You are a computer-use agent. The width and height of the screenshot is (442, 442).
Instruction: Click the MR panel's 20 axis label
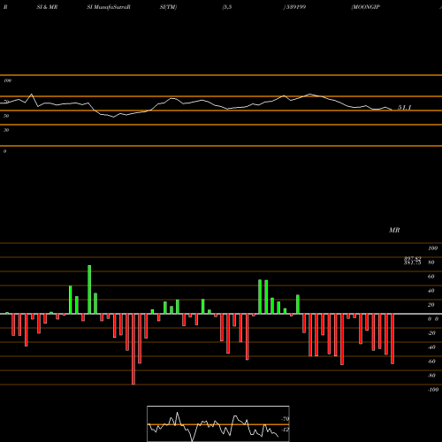pyautogui.click(x=431, y=305)
